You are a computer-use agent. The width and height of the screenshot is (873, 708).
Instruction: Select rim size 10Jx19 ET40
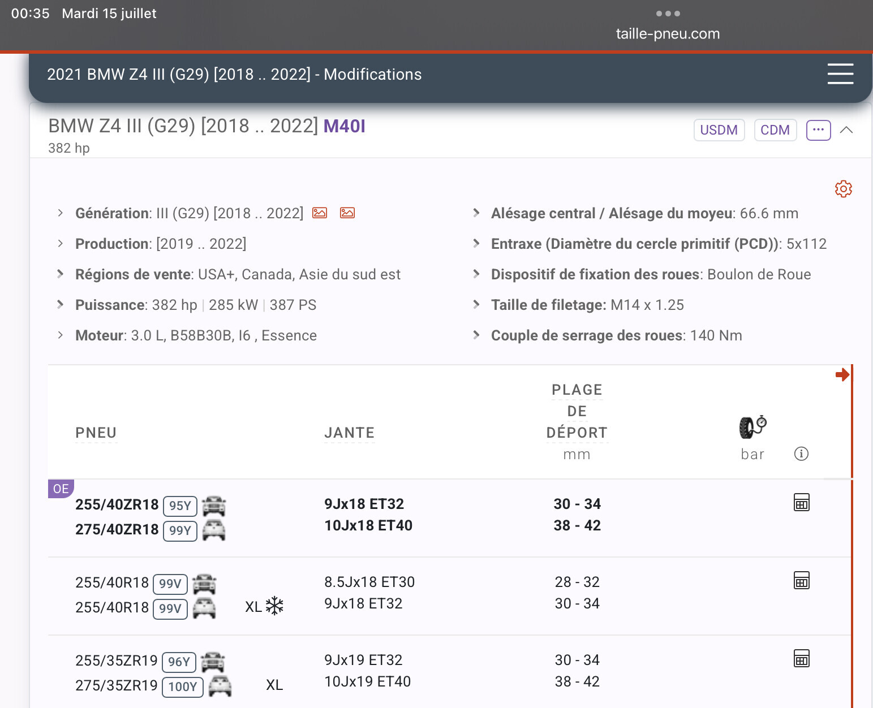click(x=368, y=681)
